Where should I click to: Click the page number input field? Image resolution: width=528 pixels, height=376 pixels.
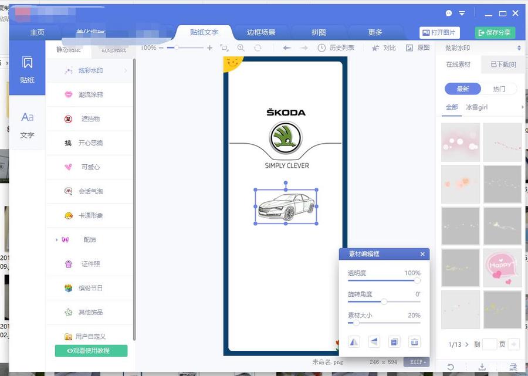tap(490, 344)
